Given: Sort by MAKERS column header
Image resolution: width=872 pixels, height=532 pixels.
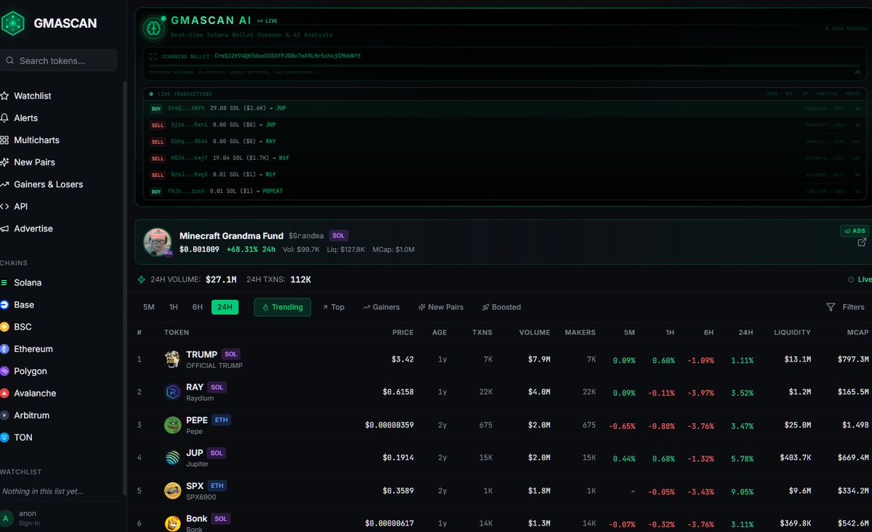Looking at the screenshot, I should click(x=580, y=332).
